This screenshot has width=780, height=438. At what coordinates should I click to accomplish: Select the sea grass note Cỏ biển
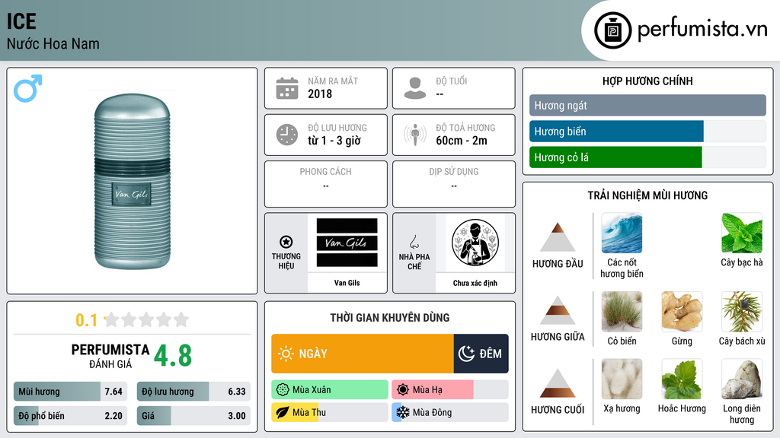[622, 311]
